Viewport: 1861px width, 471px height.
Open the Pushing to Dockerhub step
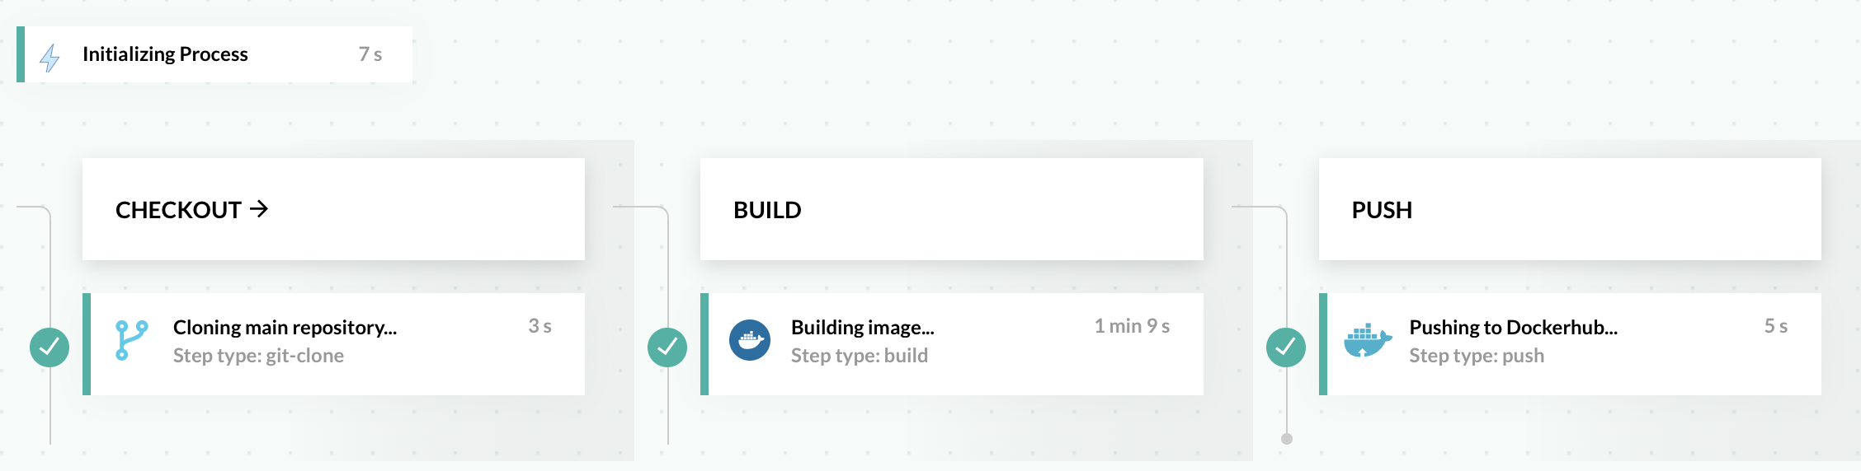[x=1513, y=327]
